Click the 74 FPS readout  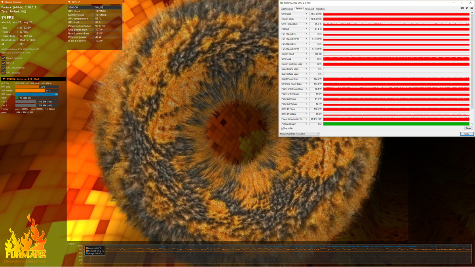[x=8, y=17]
